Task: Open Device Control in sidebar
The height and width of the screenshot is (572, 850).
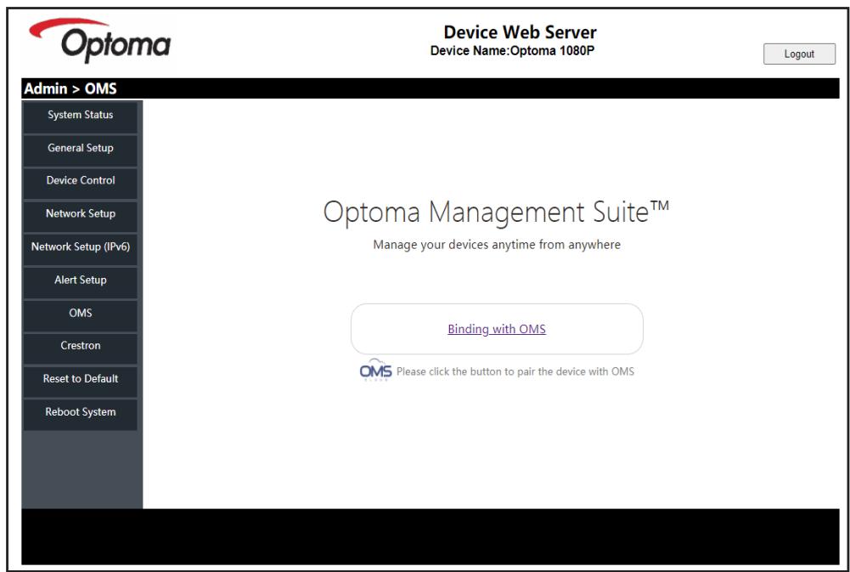Action: [x=80, y=183]
